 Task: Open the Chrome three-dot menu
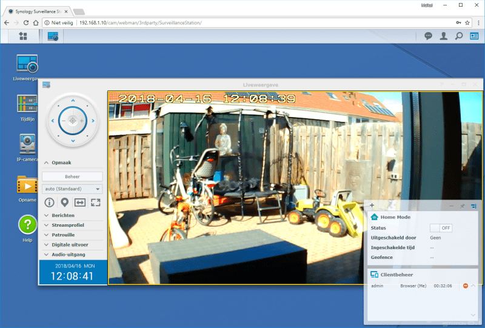point(478,22)
